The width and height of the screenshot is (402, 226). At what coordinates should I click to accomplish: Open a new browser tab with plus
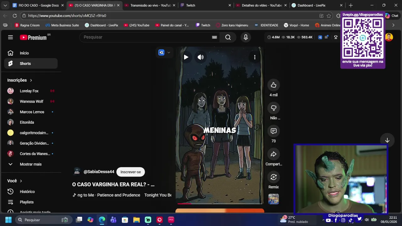coord(351,5)
